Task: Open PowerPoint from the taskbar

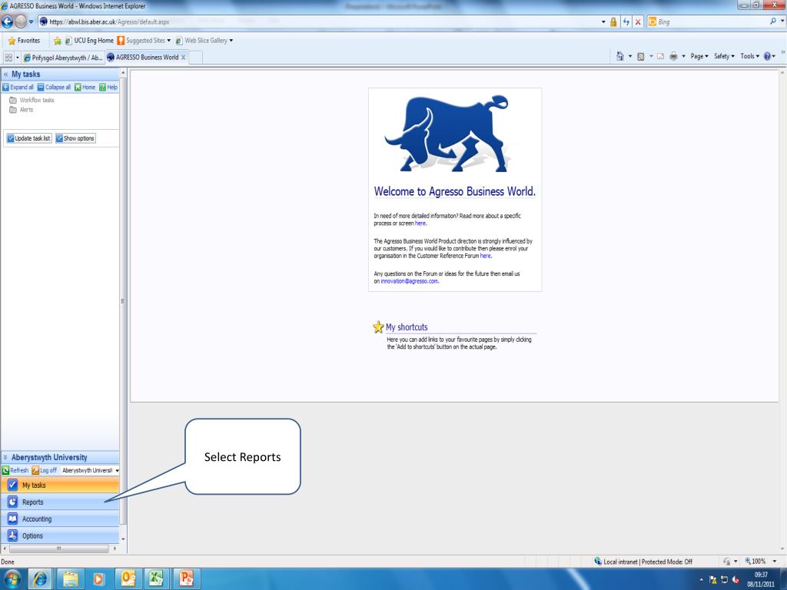Action: [x=186, y=579]
